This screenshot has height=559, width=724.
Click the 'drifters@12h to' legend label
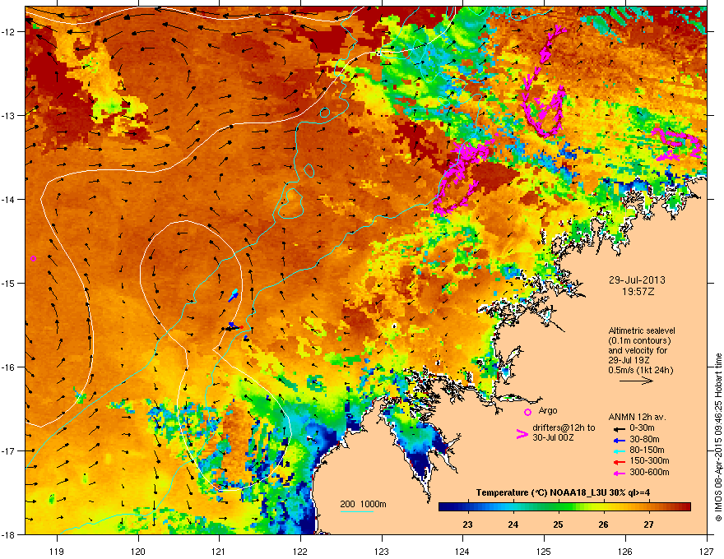pyautogui.click(x=564, y=428)
